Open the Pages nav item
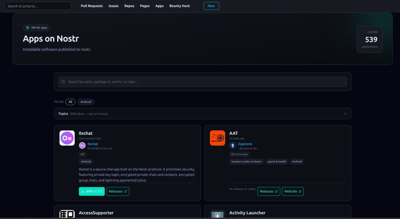Image resolution: width=400 pixels, height=219 pixels. (145, 6)
